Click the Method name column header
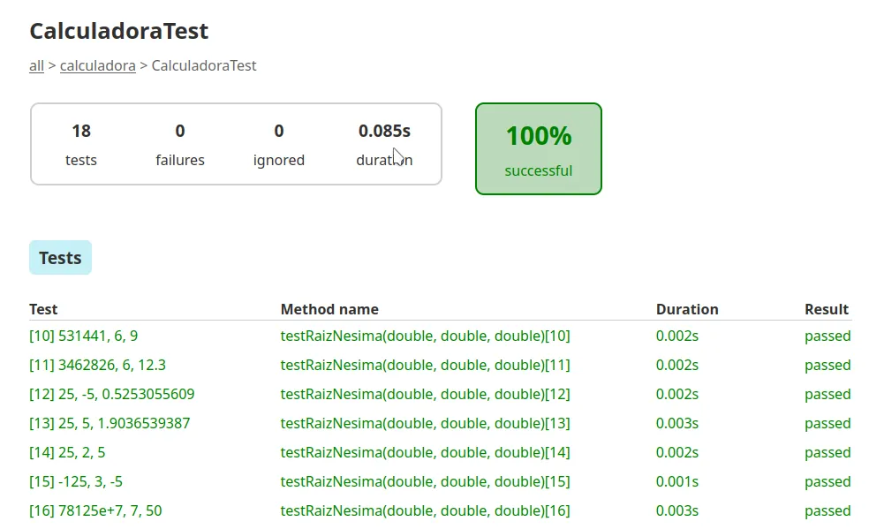 tap(329, 309)
